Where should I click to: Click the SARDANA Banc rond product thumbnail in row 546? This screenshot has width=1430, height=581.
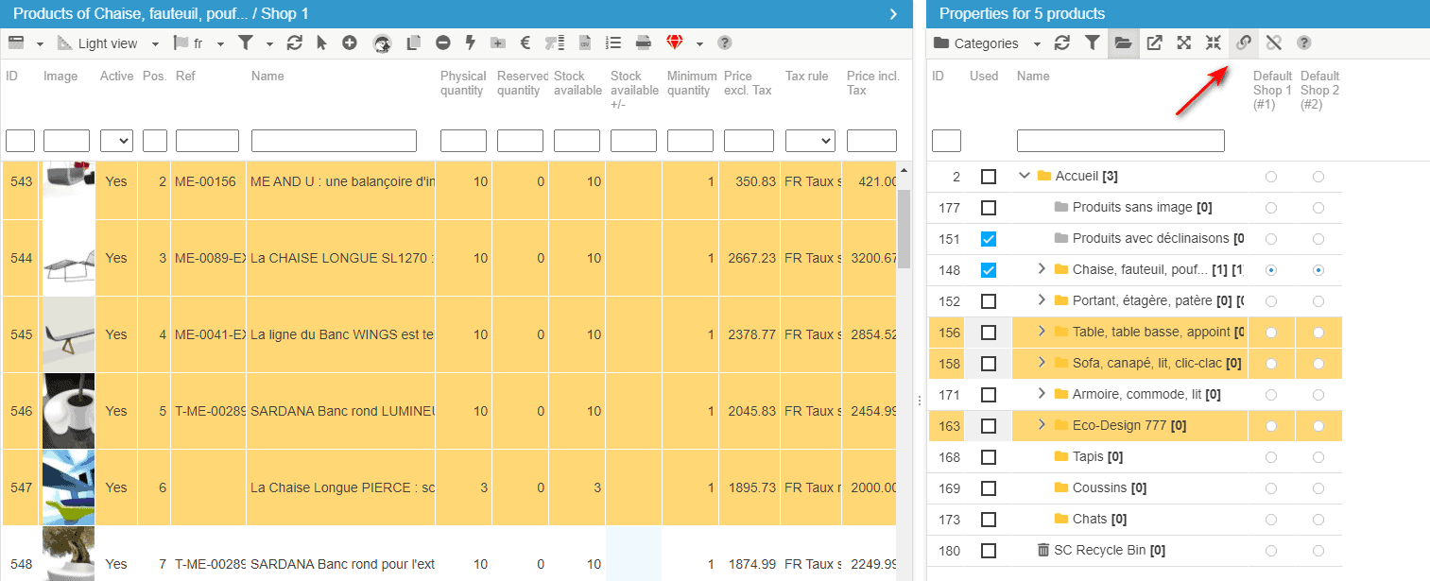[x=68, y=411]
